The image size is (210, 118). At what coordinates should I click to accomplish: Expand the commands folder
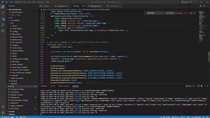(15, 20)
